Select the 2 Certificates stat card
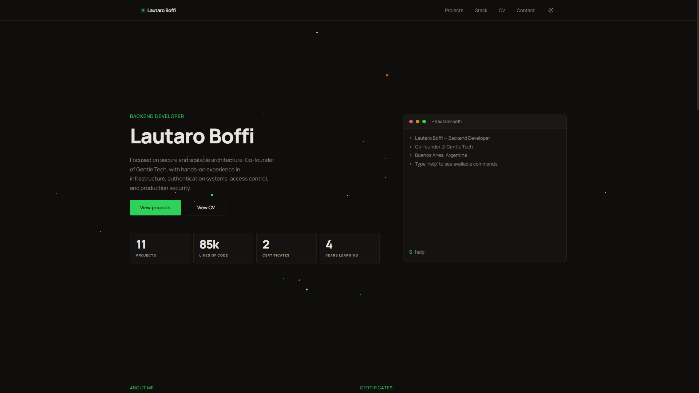Viewport: 699px width, 393px height. coord(287,248)
